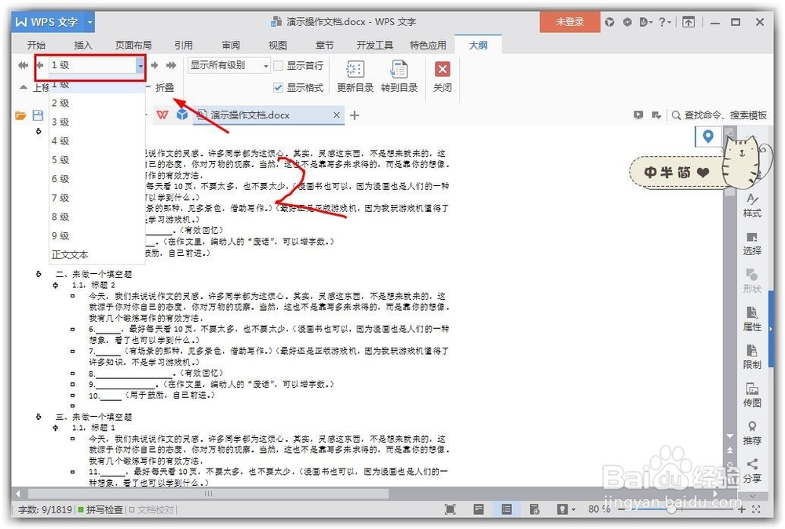Click the red WPS home tab icon
Image resolution: width=785 pixels, height=529 pixels.
click(x=162, y=115)
